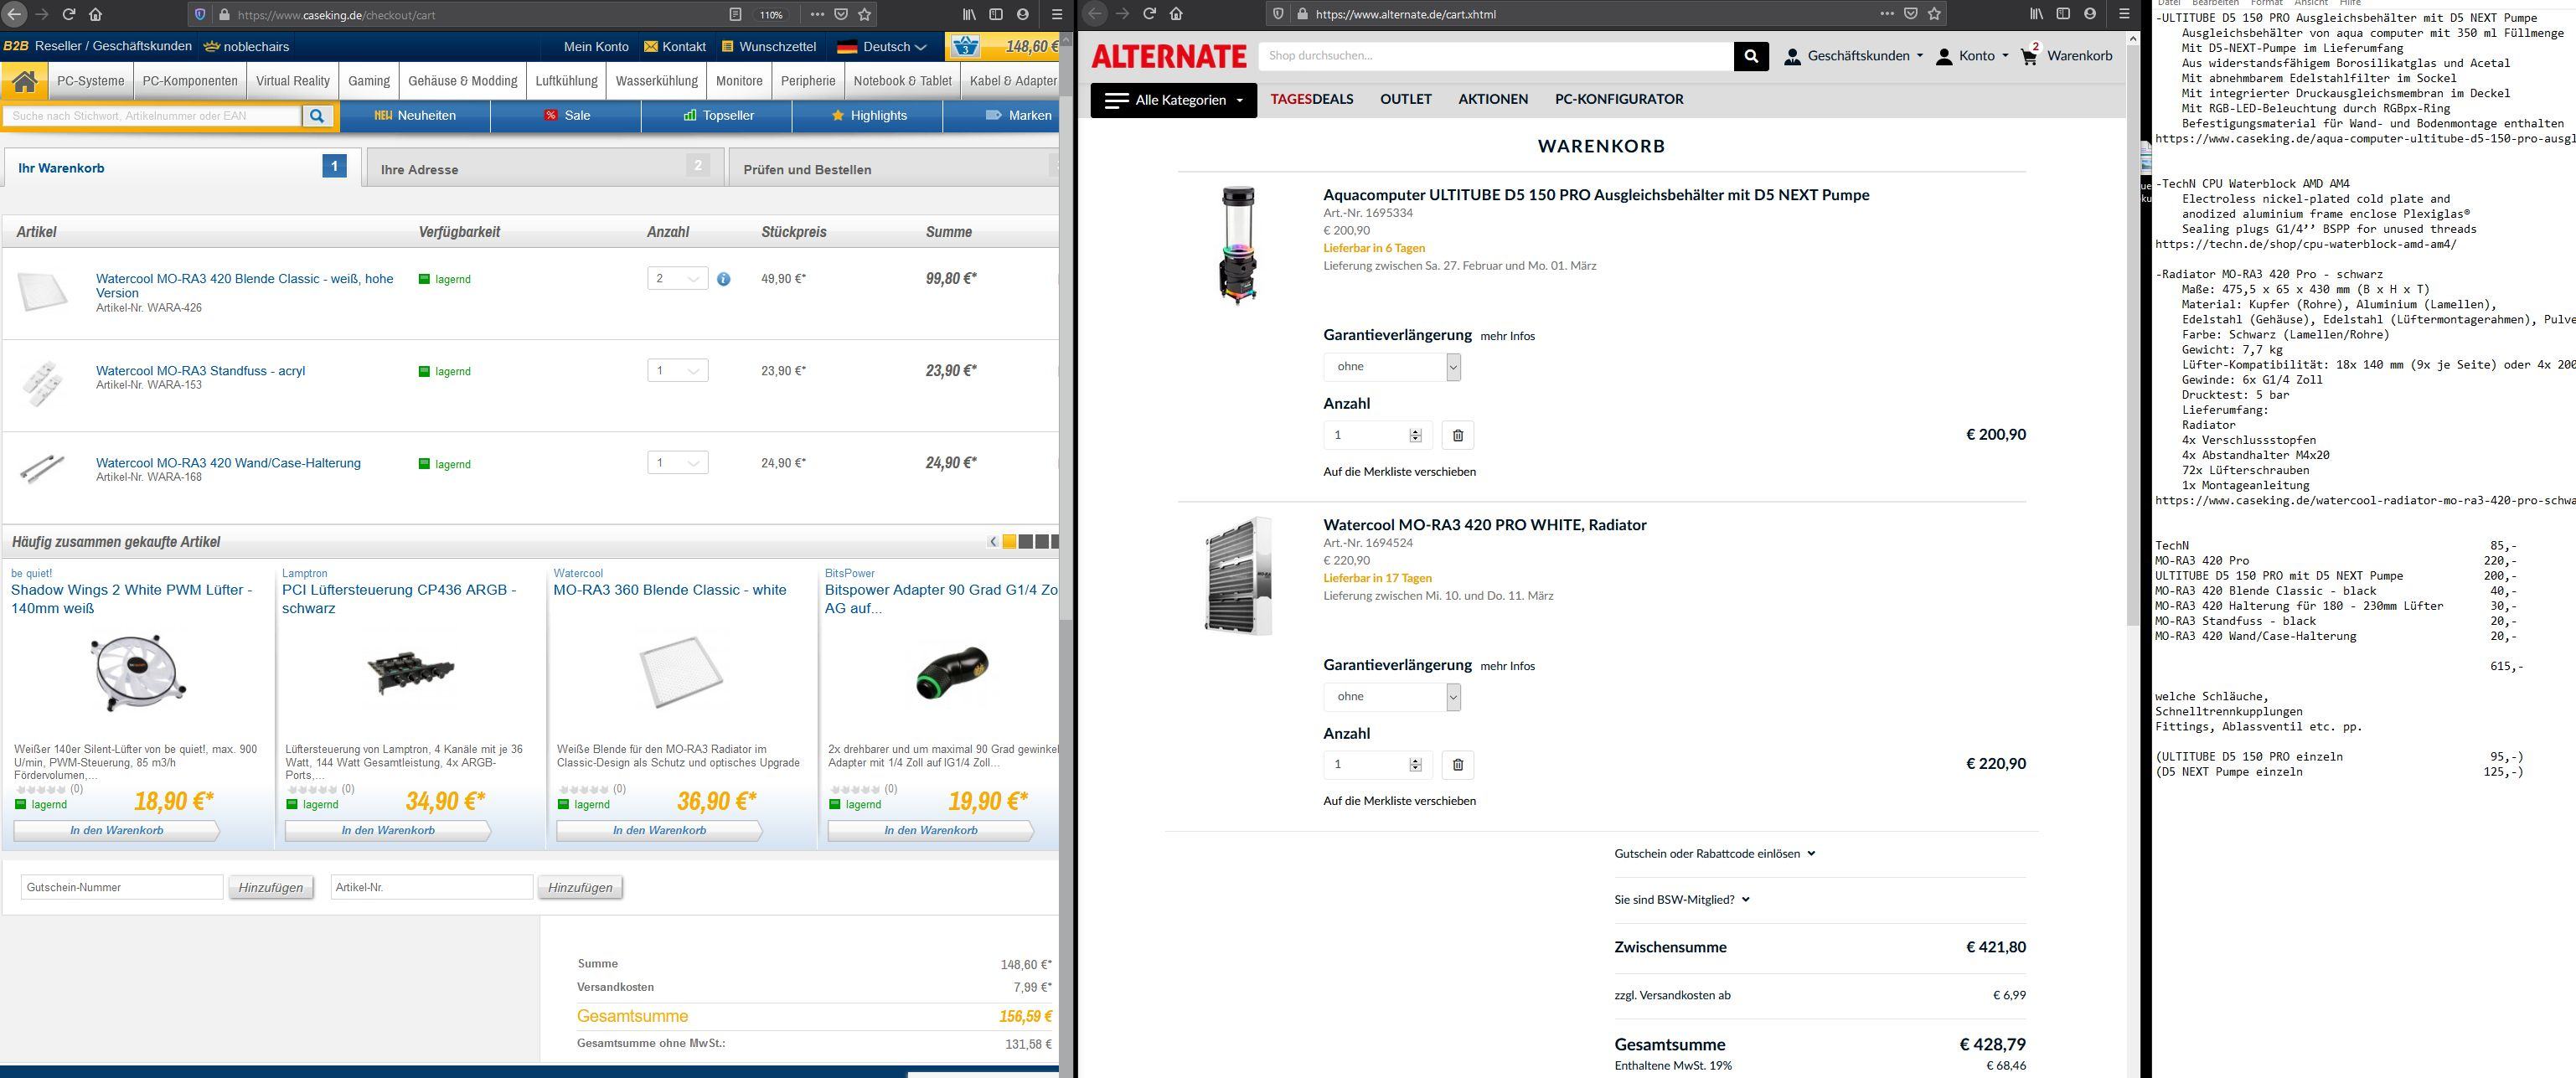Select the Ihre Adresse checkout step
The height and width of the screenshot is (1078, 2576).
pyautogui.click(x=545, y=168)
